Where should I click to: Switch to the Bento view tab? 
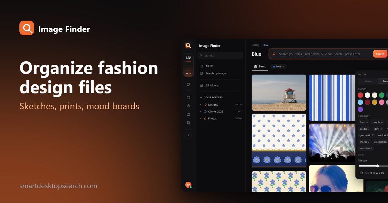pos(260,66)
